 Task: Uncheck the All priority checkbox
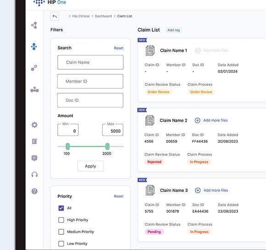pos(61,208)
